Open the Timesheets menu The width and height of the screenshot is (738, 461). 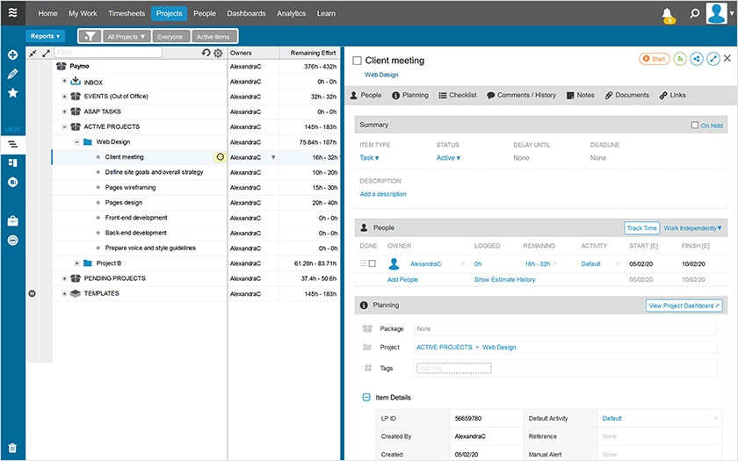(x=127, y=13)
